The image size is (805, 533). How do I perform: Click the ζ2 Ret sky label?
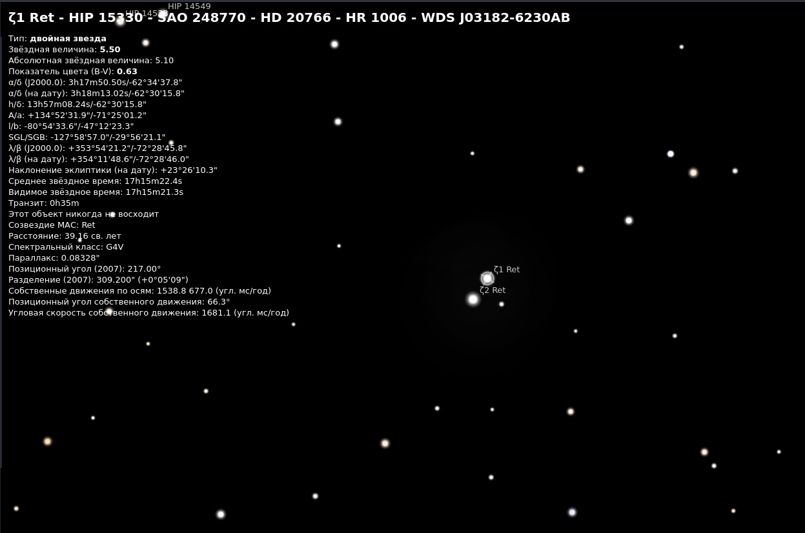pyautogui.click(x=493, y=290)
